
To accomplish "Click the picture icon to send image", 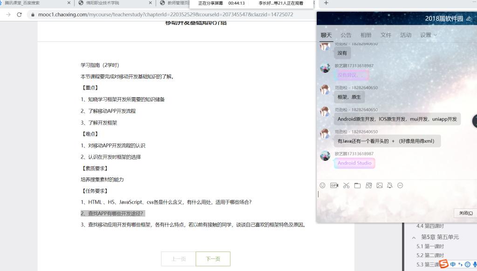I will (x=380, y=185).
